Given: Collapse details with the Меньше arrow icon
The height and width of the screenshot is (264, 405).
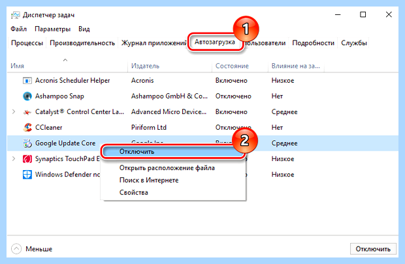Looking at the screenshot, I should pos(16,249).
